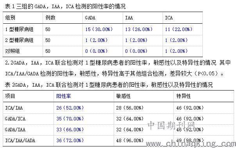Click the blue 15(30.00%) GADA value

tap(99, 29)
